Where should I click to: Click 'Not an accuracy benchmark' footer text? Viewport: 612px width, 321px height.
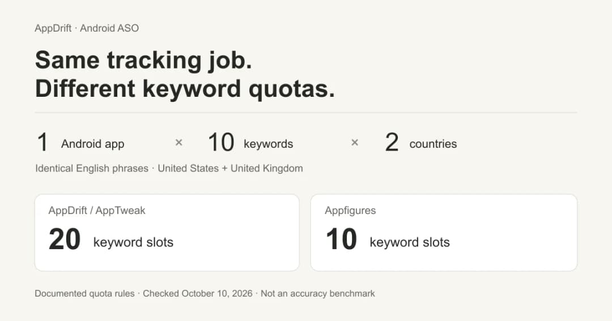(x=318, y=294)
